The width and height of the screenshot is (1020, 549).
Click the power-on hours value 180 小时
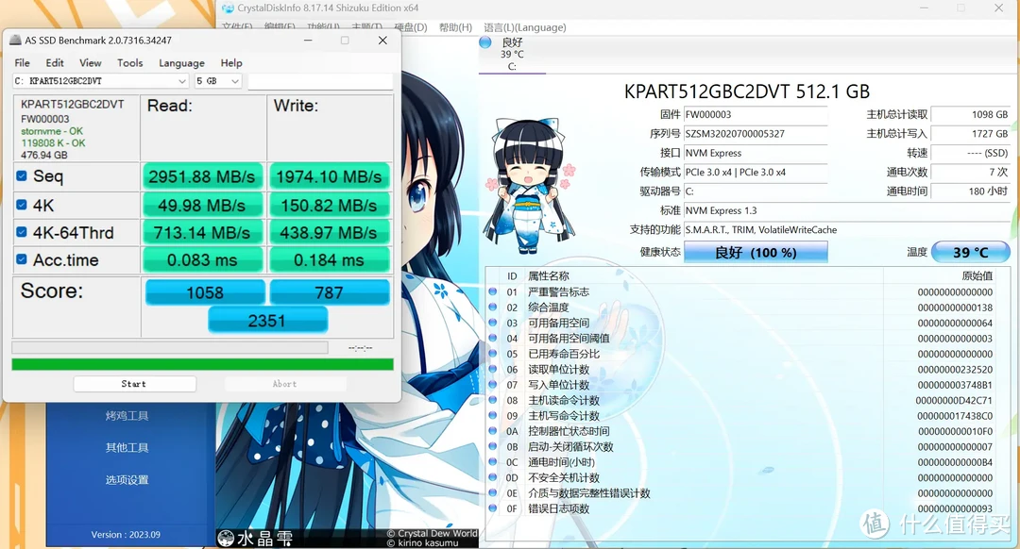click(x=971, y=191)
